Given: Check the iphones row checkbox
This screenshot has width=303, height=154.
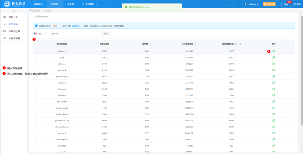Looking at the screenshot, I should click(37, 64).
